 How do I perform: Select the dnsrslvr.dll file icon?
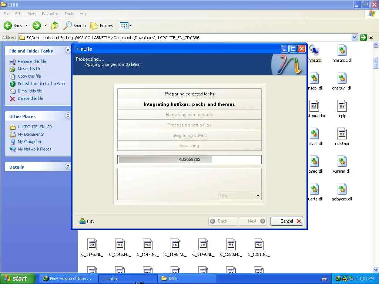tap(342, 78)
